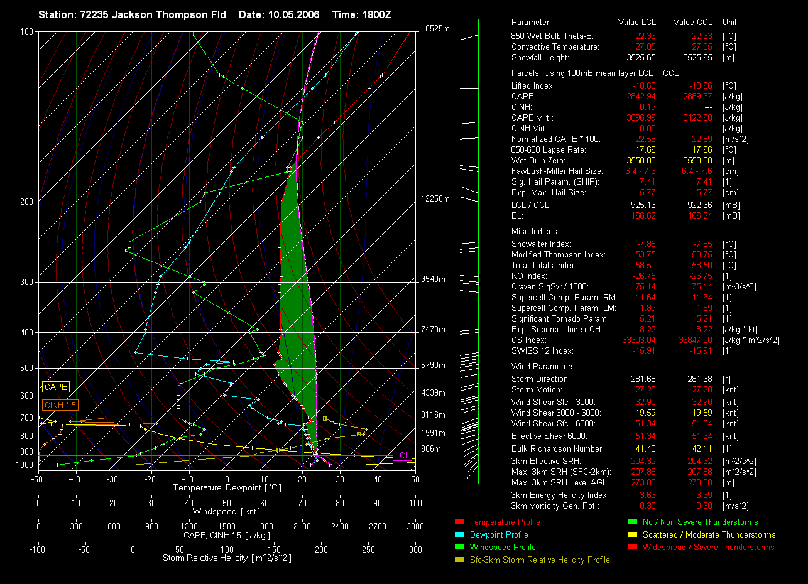Select the Value CCL column header
The height and width of the screenshot is (584, 808).
(692, 23)
